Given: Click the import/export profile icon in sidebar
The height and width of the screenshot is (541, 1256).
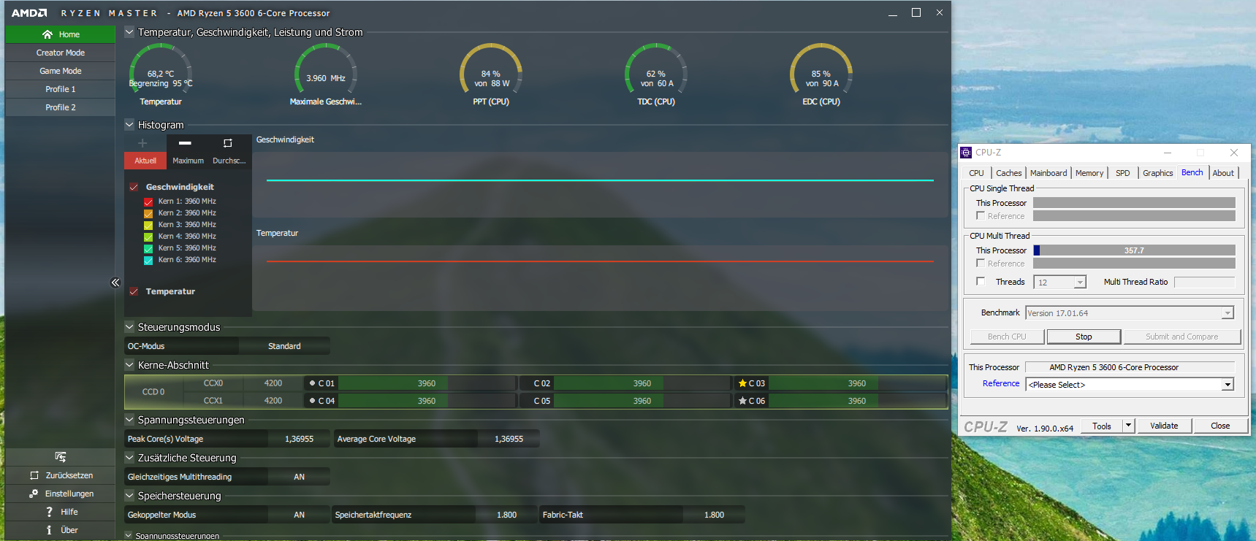Looking at the screenshot, I should 61,457.
